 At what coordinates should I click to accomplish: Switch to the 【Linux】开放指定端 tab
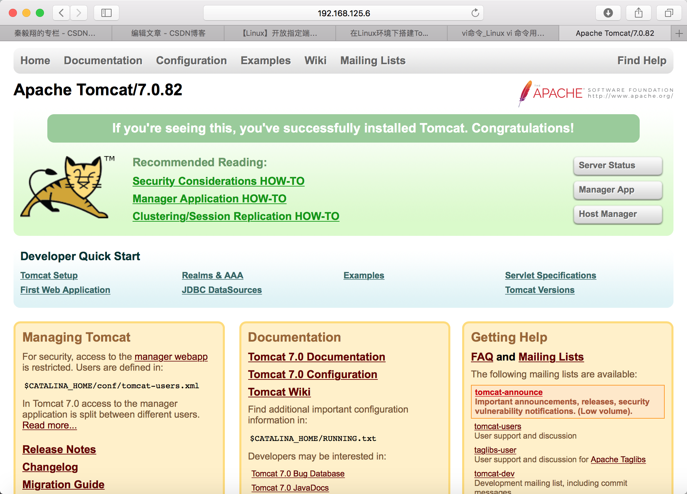click(x=280, y=33)
